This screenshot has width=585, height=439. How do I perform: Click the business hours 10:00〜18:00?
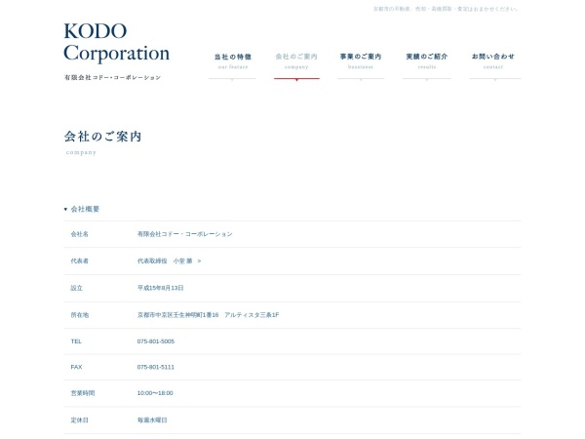155,392
